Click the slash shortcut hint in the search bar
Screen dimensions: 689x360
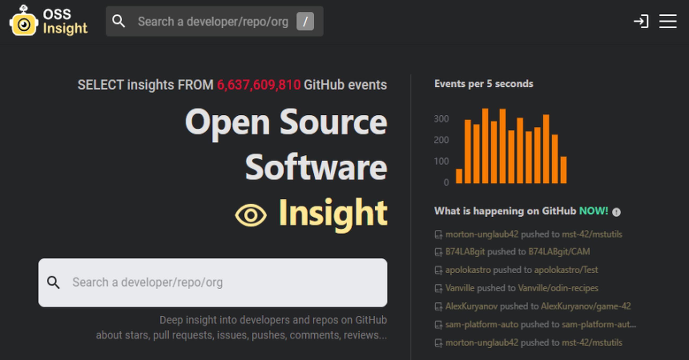(x=306, y=21)
